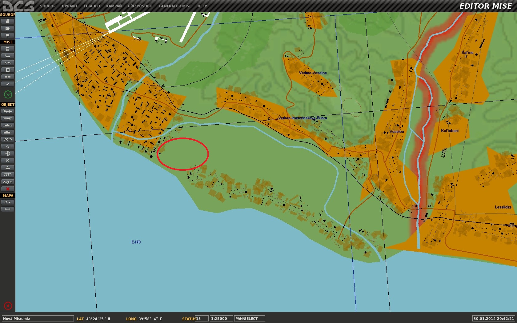Screen dimensions: 517x323
Task: Open the map legend key icon
Action: click(x=8, y=202)
